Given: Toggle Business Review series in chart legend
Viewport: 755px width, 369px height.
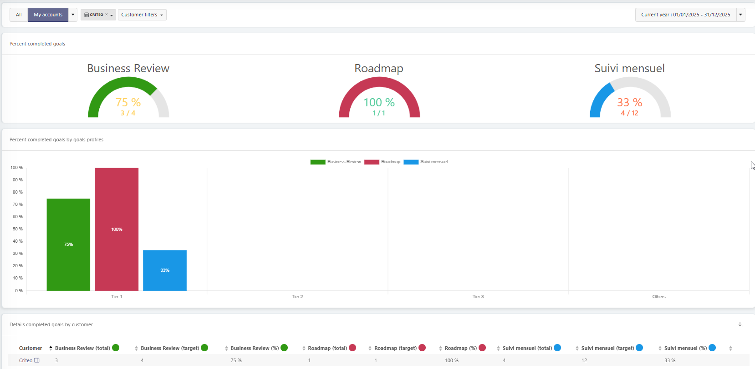Looking at the screenshot, I should (336, 162).
